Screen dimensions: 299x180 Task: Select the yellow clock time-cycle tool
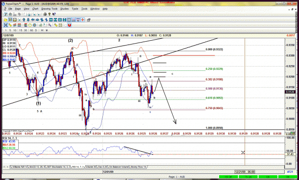pyautogui.click(x=30, y=25)
